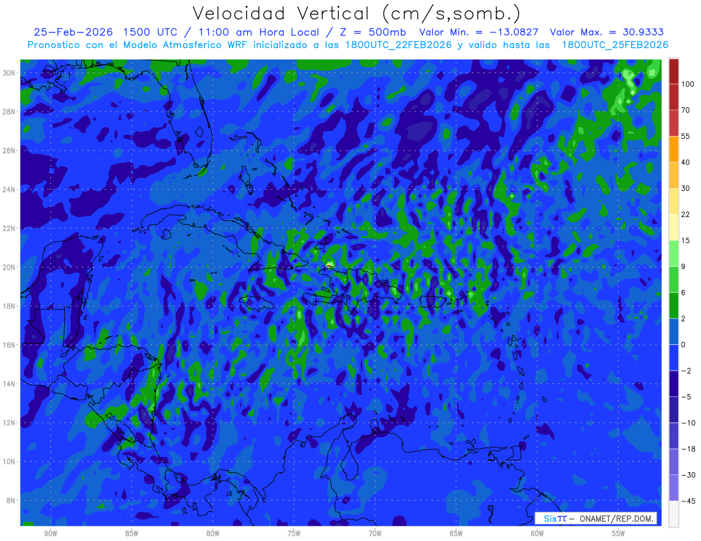Click the colorbar value '-5'
701x541 pixels.
pyautogui.click(x=686, y=397)
